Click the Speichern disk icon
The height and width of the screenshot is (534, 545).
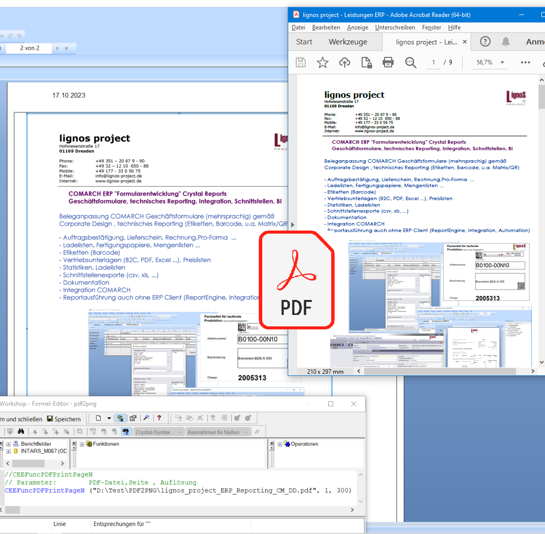click(x=50, y=419)
